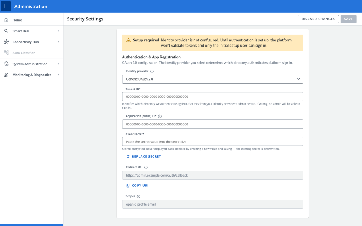Focus the Client secret input field

coord(212,142)
